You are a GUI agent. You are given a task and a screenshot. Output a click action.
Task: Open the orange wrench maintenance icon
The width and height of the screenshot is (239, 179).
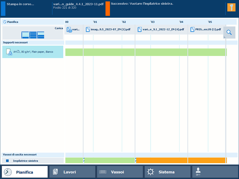pyautogui.click(x=231, y=7)
